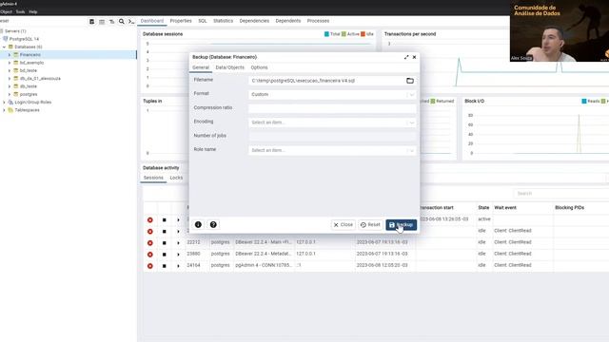Open the Statistics tab
This screenshot has width=609, height=342.
click(x=223, y=21)
